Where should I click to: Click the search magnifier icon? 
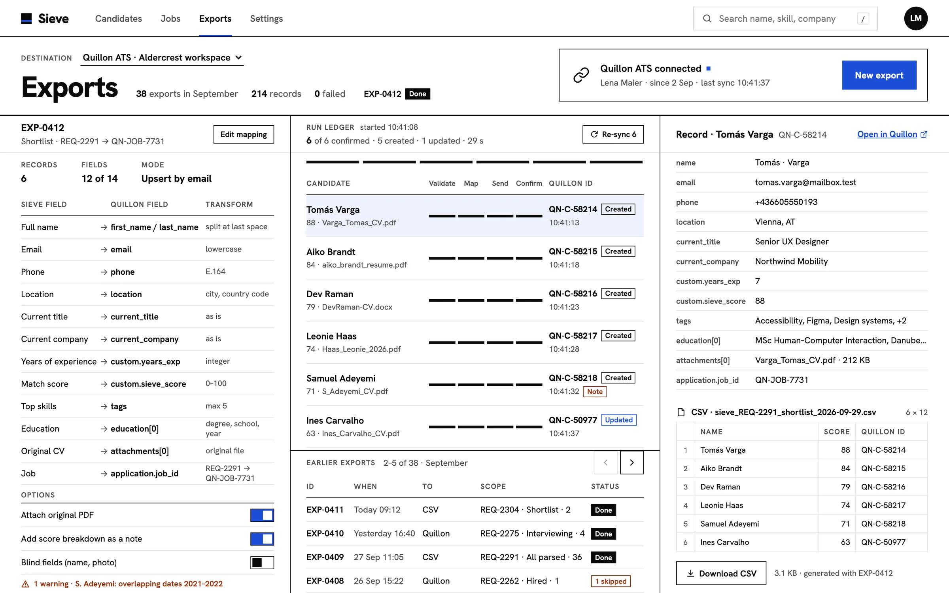pyautogui.click(x=707, y=19)
